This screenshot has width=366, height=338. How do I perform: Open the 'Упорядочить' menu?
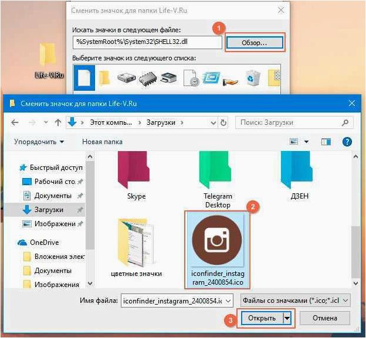(39, 142)
